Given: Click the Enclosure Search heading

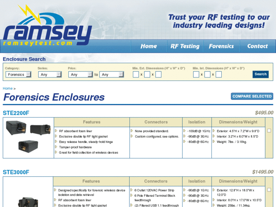Looking at the screenshot, I should point(24,59).
